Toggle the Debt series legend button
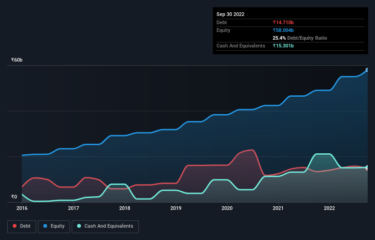The width and height of the screenshot is (375, 240). coord(22,226)
